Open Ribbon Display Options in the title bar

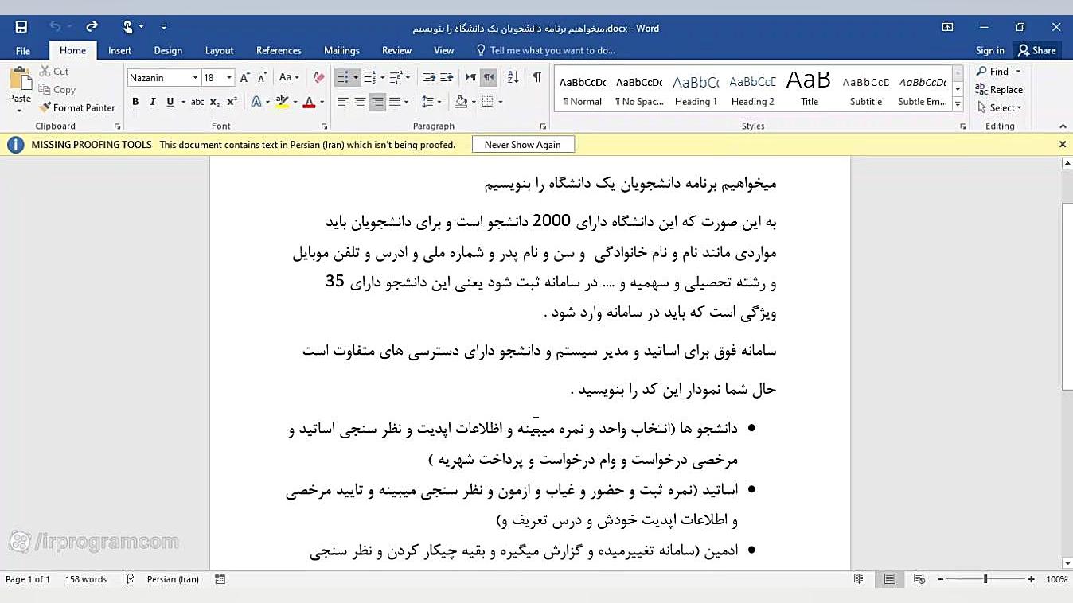click(947, 27)
